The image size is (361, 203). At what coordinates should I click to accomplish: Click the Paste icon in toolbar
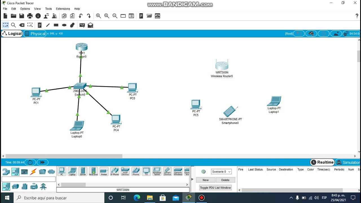[72, 16]
